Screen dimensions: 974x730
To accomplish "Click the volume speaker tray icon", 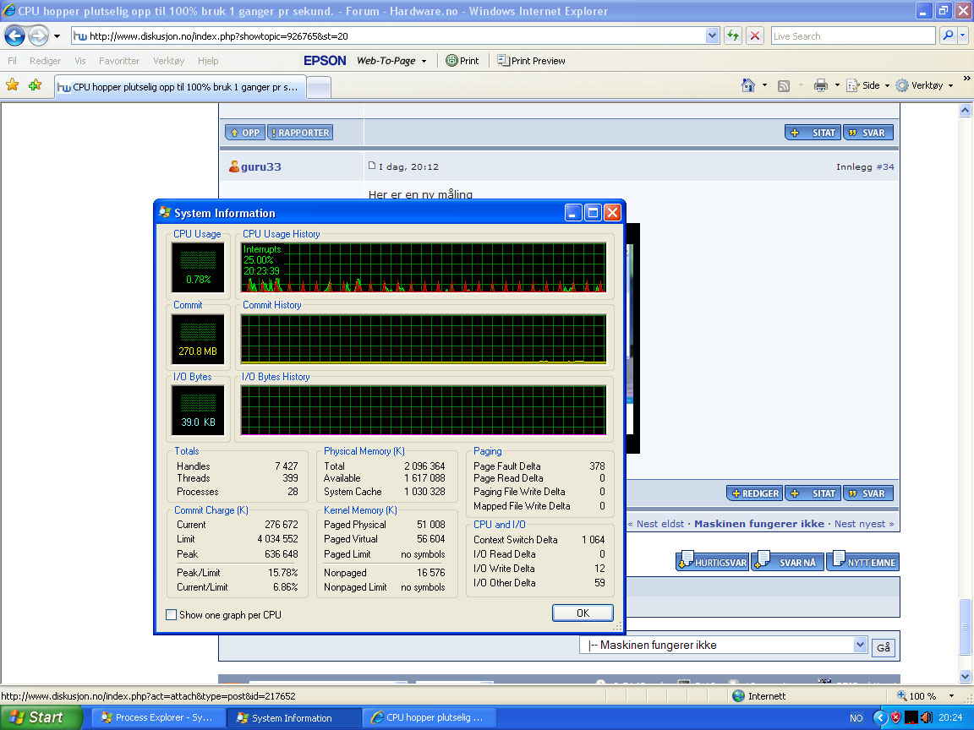I will (x=926, y=717).
